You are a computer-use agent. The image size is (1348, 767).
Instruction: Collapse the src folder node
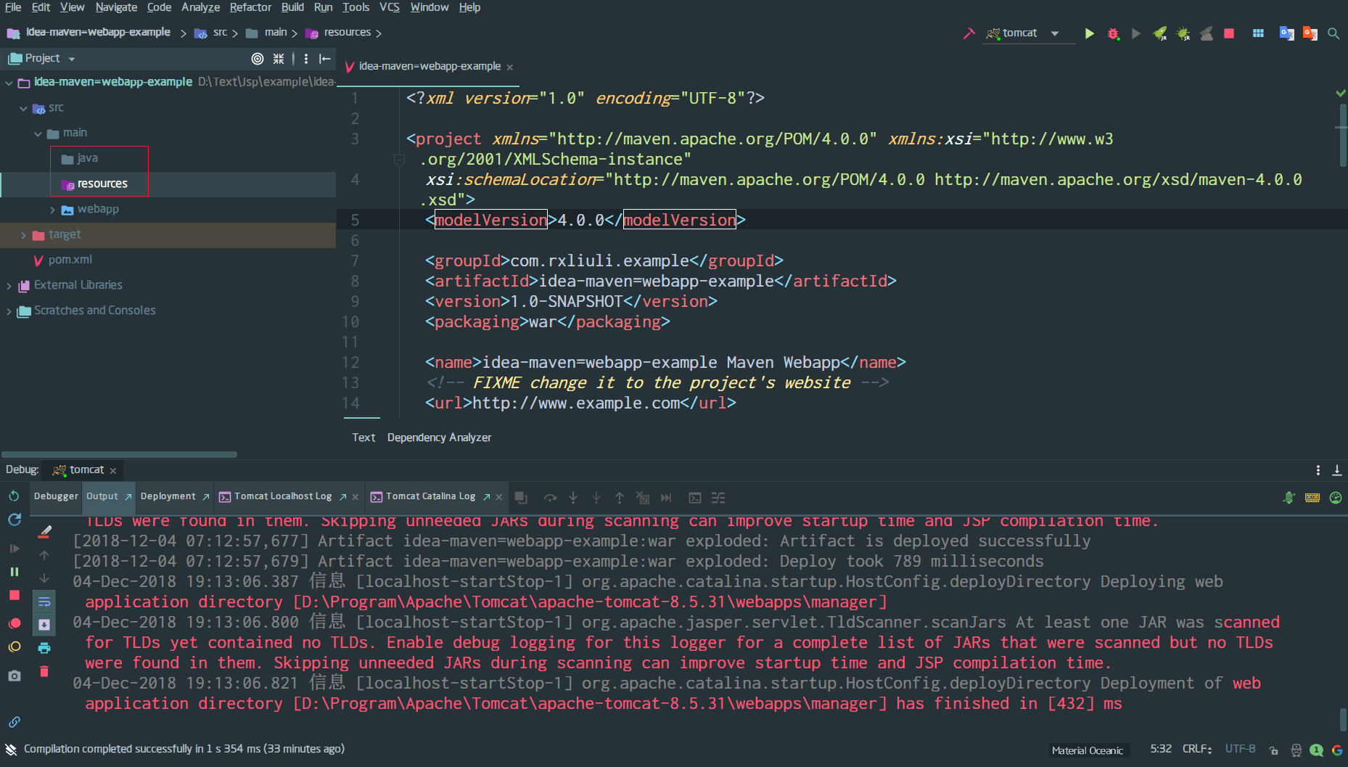[23, 109]
